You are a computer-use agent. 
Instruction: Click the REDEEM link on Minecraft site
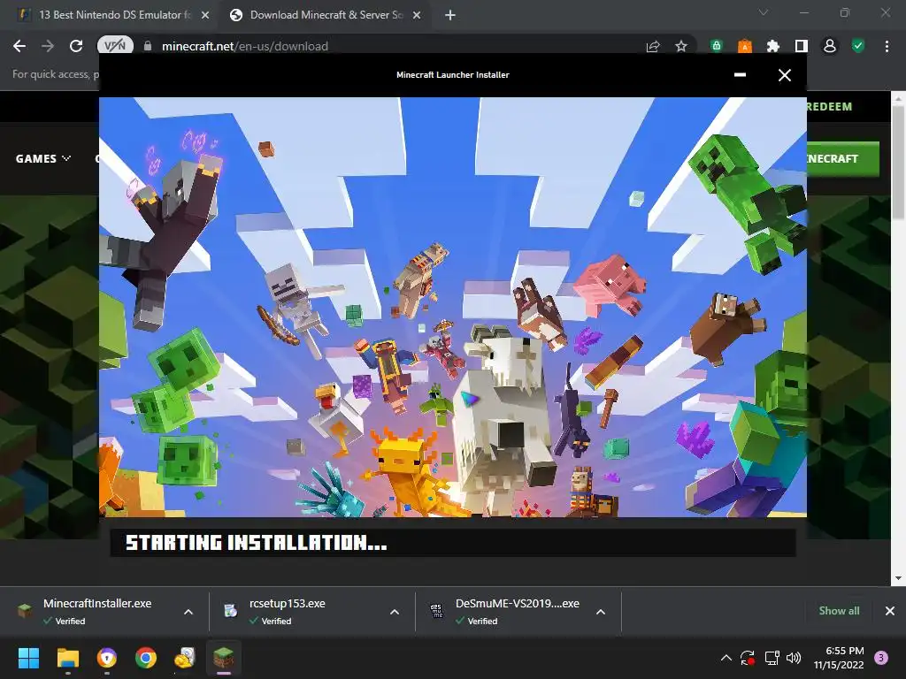829,107
